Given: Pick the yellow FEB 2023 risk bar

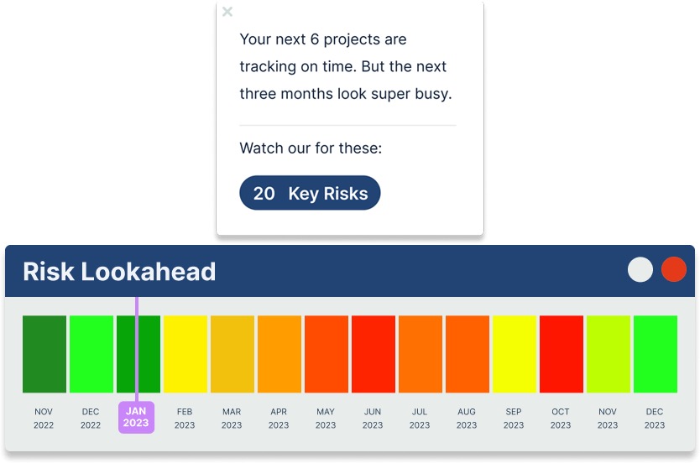Looking at the screenshot, I should click(x=185, y=354).
